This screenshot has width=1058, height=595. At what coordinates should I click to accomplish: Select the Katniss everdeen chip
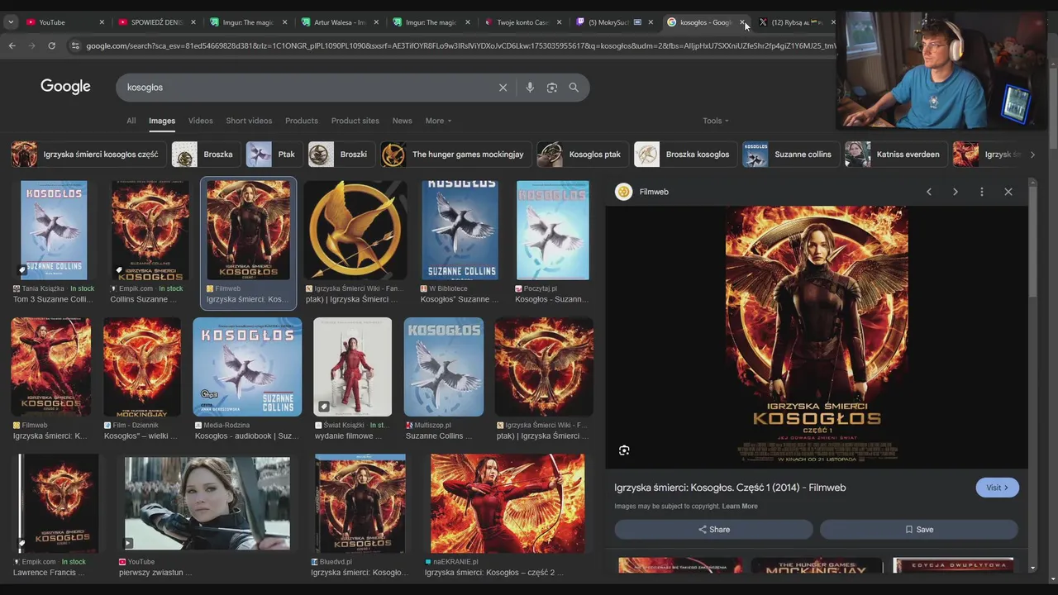pyautogui.click(x=894, y=155)
